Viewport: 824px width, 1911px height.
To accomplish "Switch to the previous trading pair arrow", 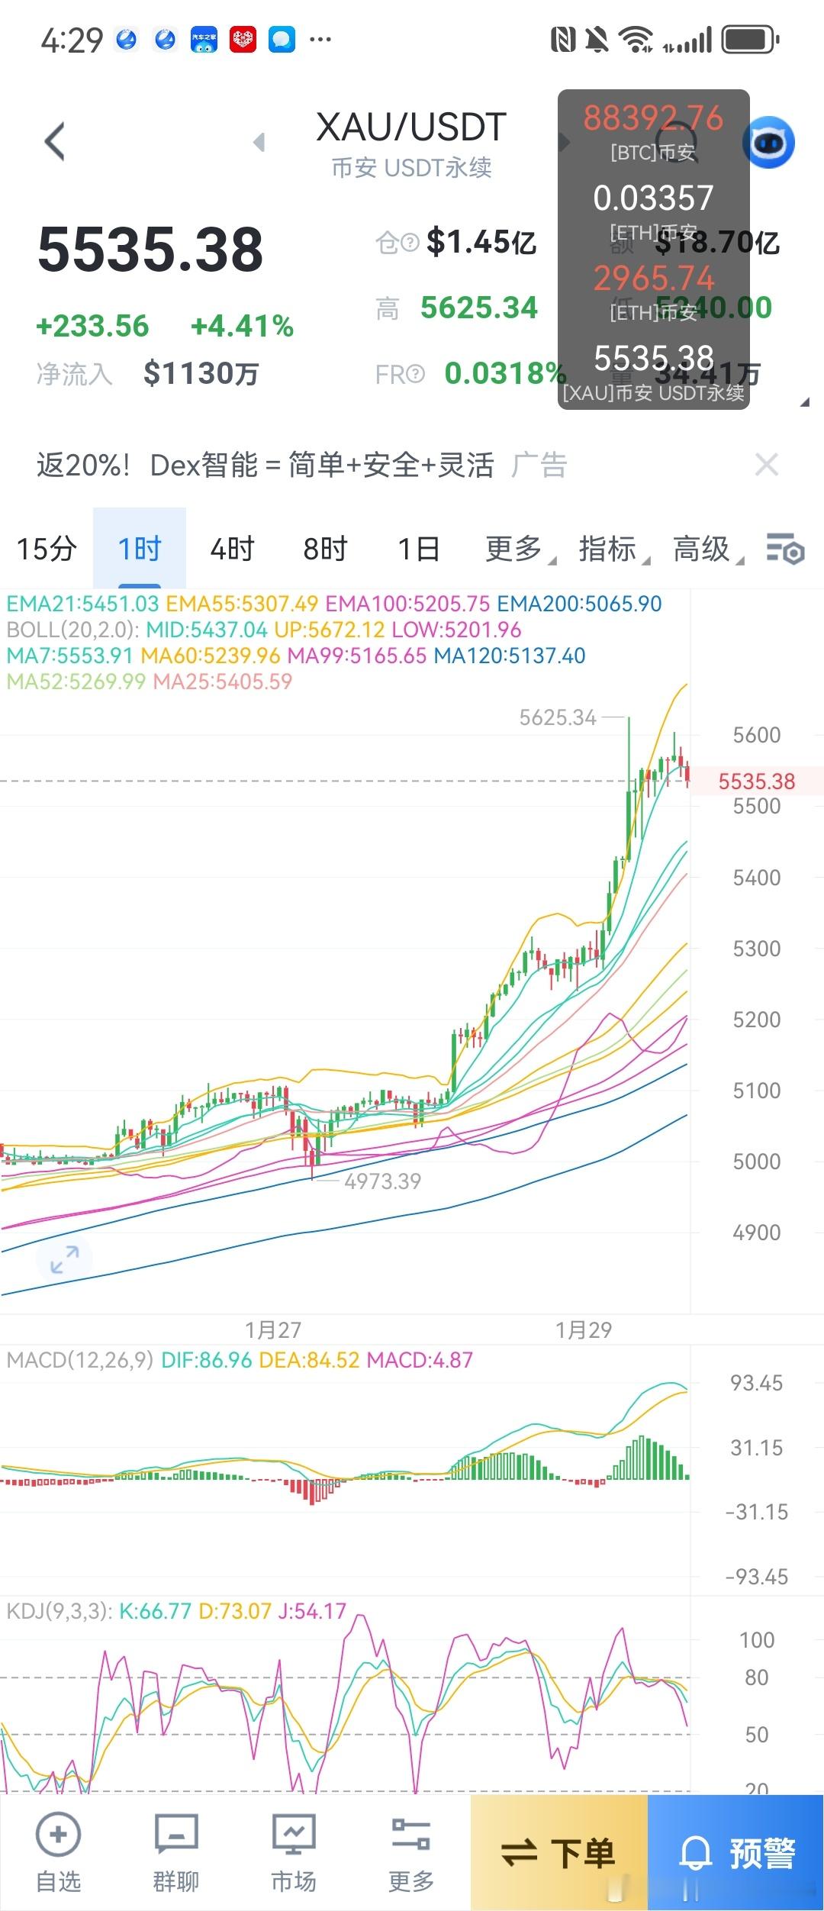I will [x=259, y=142].
